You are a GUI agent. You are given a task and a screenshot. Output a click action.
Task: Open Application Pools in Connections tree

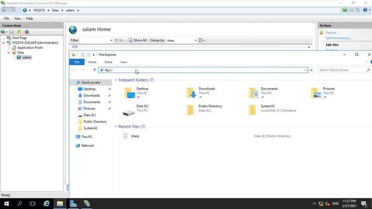click(30, 48)
